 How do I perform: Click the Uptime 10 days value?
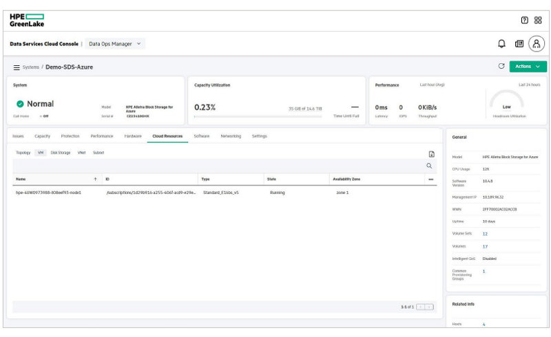pyautogui.click(x=489, y=221)
